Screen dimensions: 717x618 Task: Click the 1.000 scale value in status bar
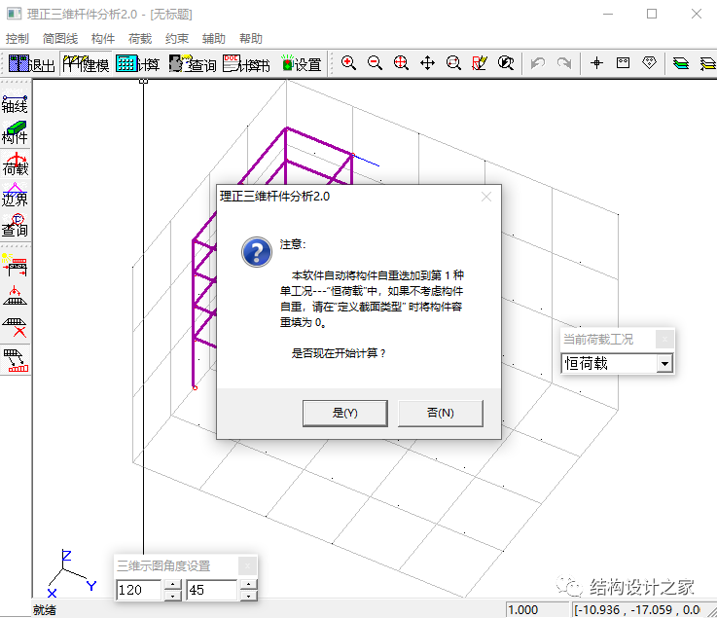tap(523, 610)
